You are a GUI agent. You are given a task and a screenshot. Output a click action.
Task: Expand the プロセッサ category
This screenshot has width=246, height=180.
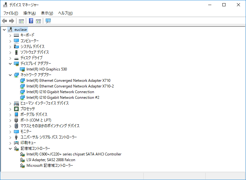(10, 109)
